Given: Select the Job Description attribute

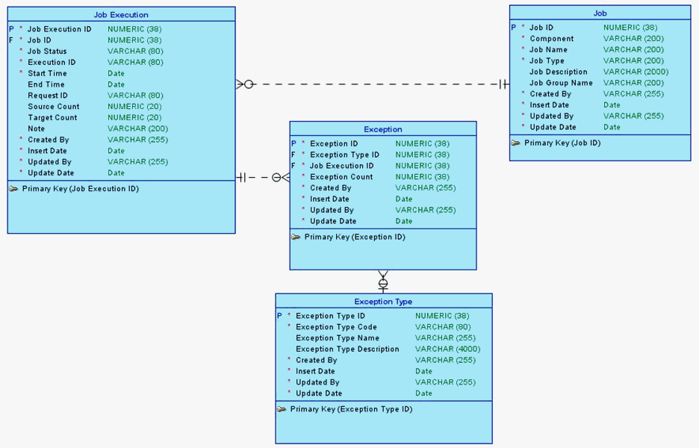Looking at the screenshot, I should (x=558, y=72).
